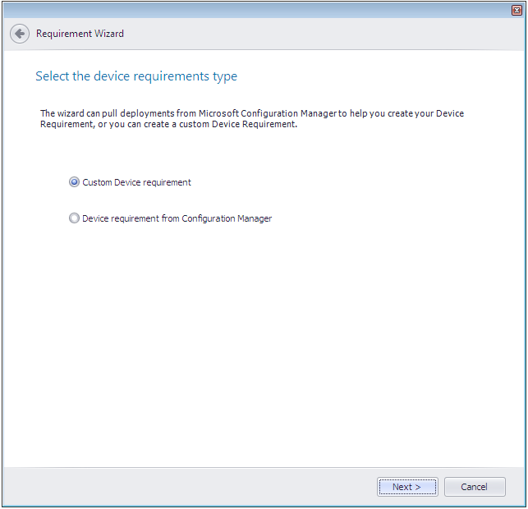Click the 'Requirement Wizard' title text
528x509 pixels.
[80, 34]
